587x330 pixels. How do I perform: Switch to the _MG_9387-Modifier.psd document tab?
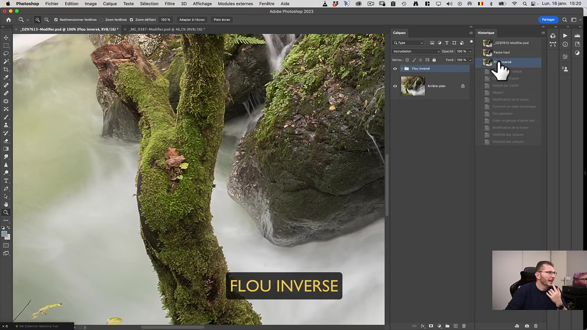(167, 29)
